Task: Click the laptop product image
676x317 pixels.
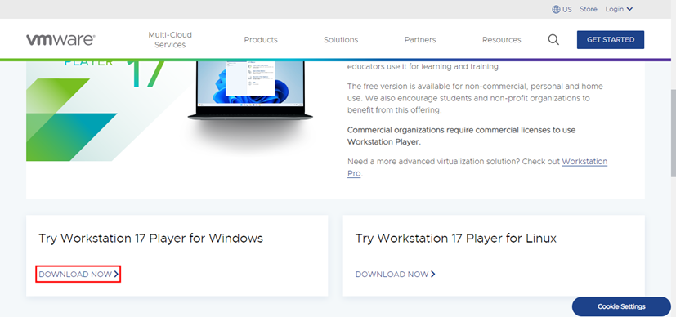Action: (x=250, y=92)
